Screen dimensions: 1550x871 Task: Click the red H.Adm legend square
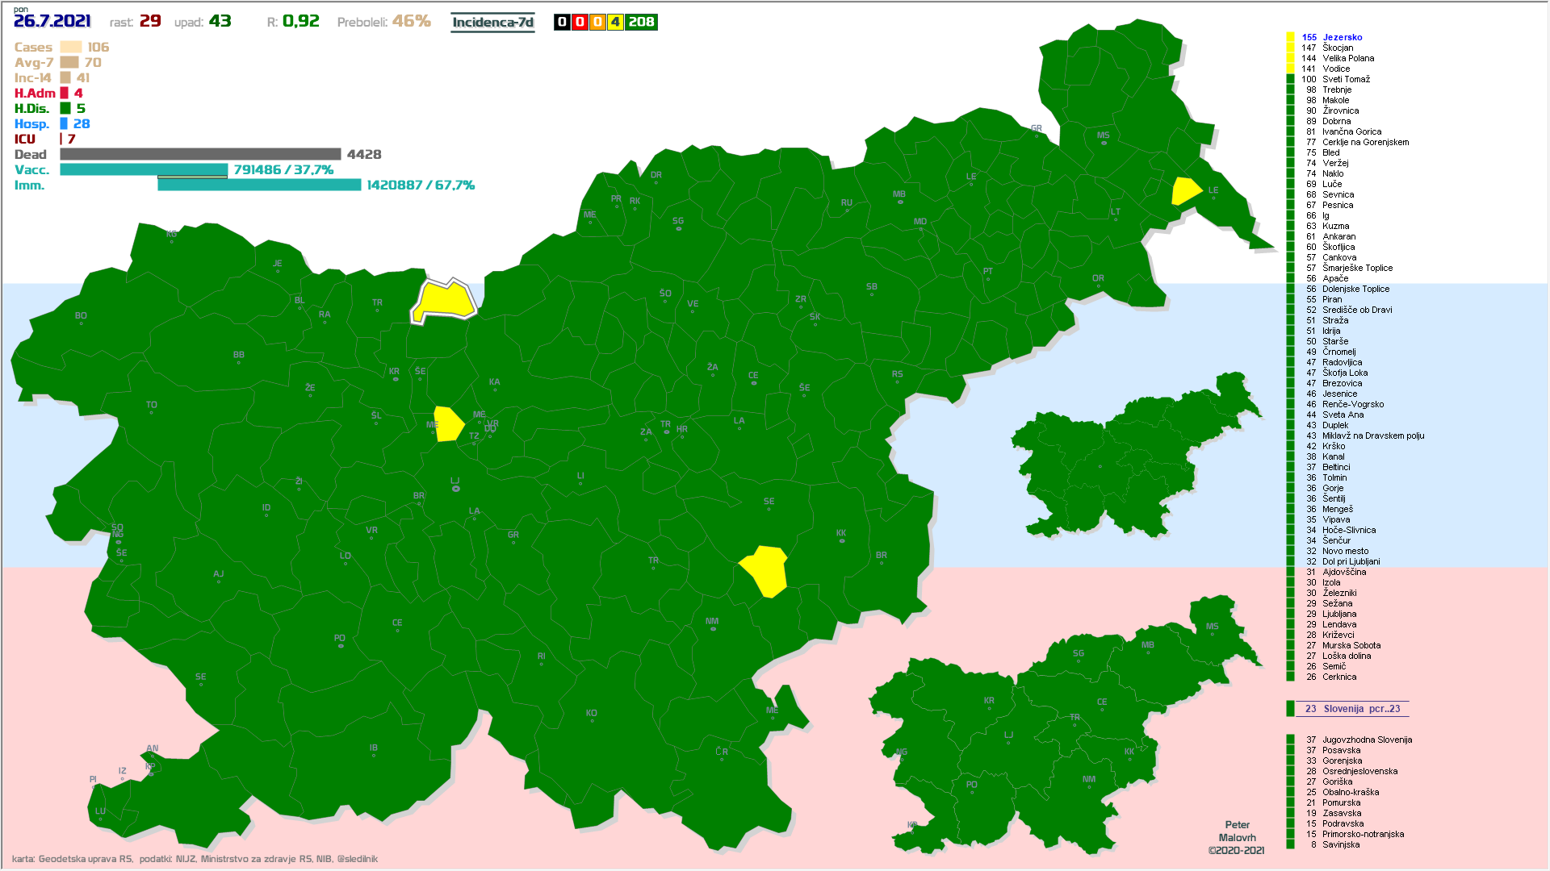(65, 94)
